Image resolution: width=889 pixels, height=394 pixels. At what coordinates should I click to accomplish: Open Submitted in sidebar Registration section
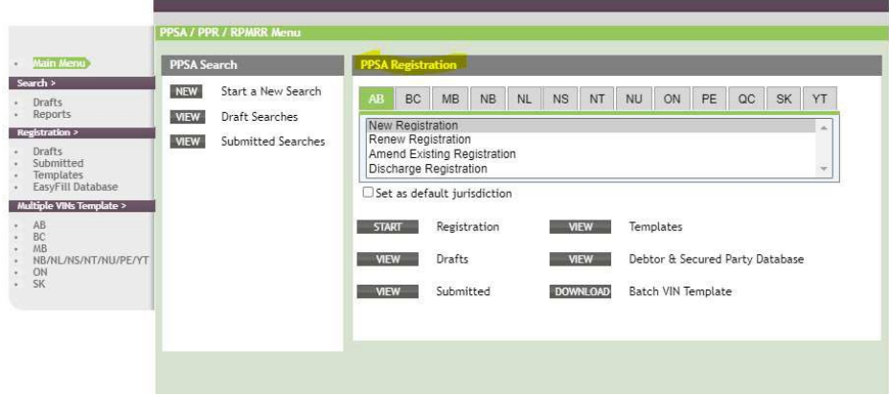click(57, 163)
